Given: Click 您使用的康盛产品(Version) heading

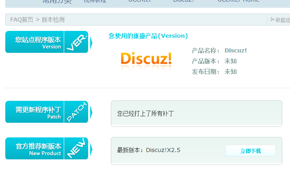Looking at the screenshot, I should (148, 36).
